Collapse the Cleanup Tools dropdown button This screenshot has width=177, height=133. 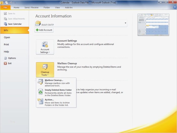[45, 70]
